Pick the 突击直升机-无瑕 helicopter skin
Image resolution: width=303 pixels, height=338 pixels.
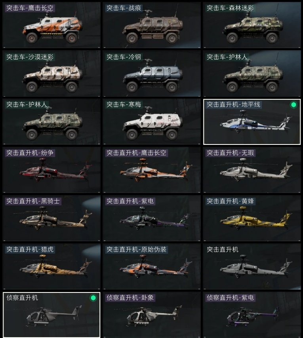(x=252, y=170)
